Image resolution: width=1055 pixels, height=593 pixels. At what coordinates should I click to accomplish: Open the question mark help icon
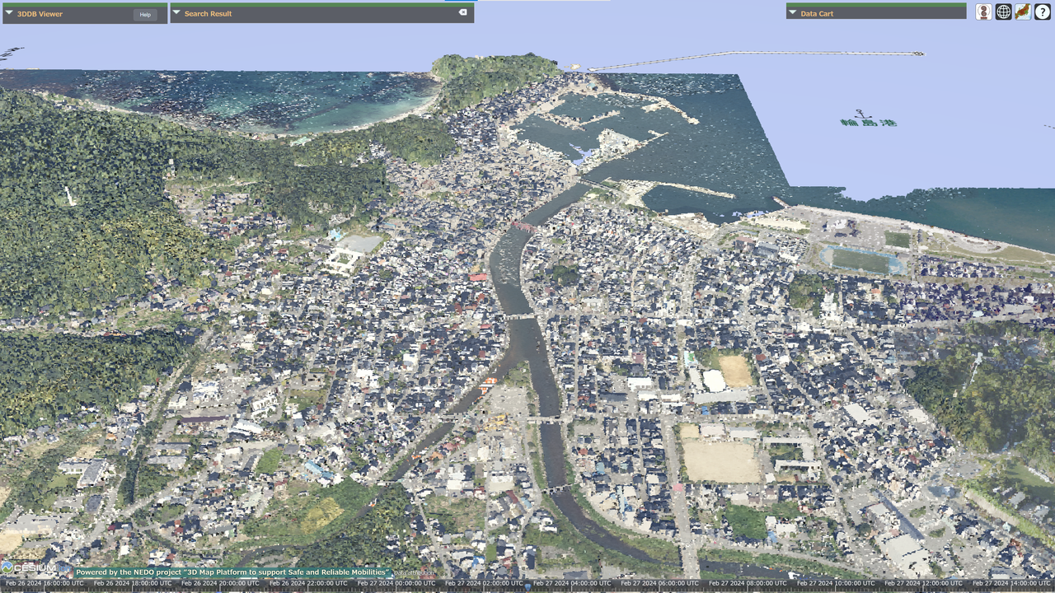pyautogui.click(x=1043, y=12)
